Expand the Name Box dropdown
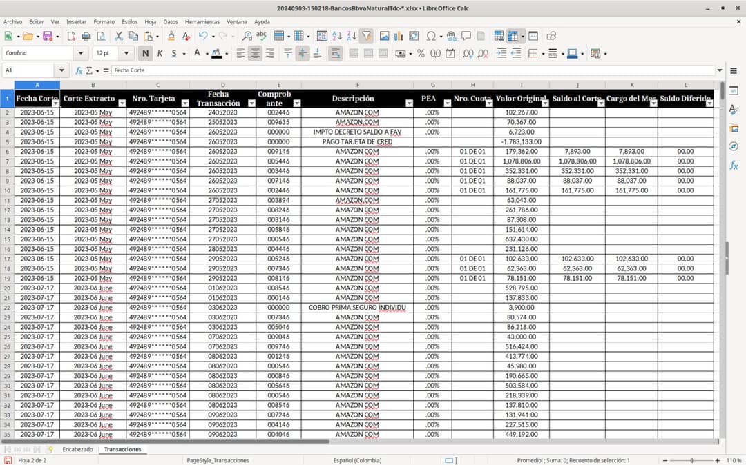The width and height of the screenshot is (746, 465). point(61,70)
